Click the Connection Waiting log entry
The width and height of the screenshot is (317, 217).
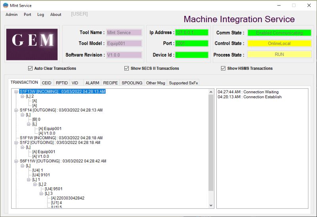pyautogui.click(x=248, y=92)
